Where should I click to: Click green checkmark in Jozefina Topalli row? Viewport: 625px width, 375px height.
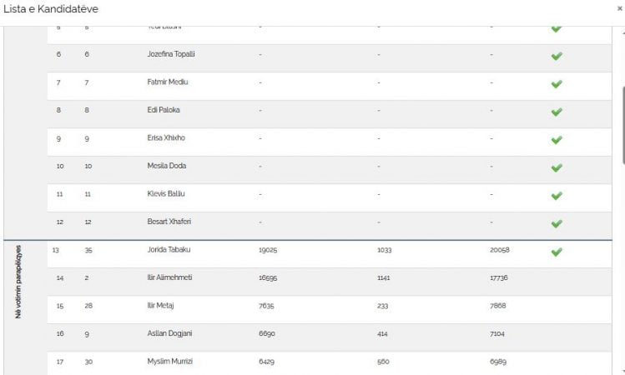click(557, 57)
